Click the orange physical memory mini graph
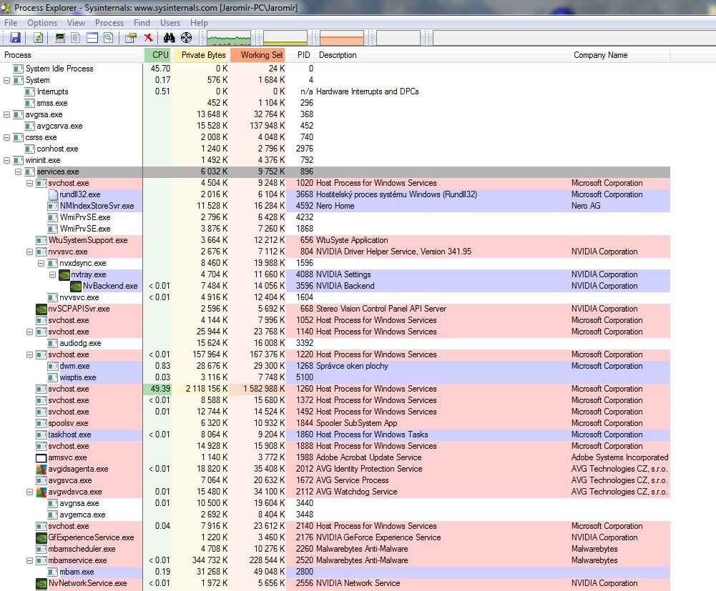Screen dimensions: 716x591 [342, 38]
